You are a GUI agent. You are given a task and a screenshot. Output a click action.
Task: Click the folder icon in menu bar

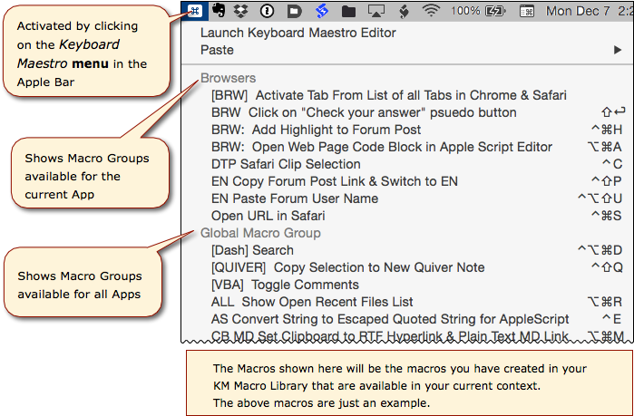(348, 11)
